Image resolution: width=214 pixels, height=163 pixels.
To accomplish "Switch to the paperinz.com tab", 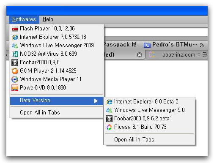I will (176, 55).
